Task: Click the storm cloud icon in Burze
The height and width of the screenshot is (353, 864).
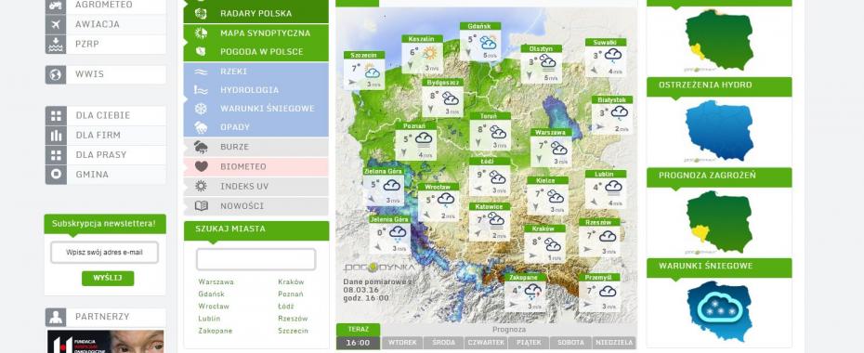Action: point(201,147)
